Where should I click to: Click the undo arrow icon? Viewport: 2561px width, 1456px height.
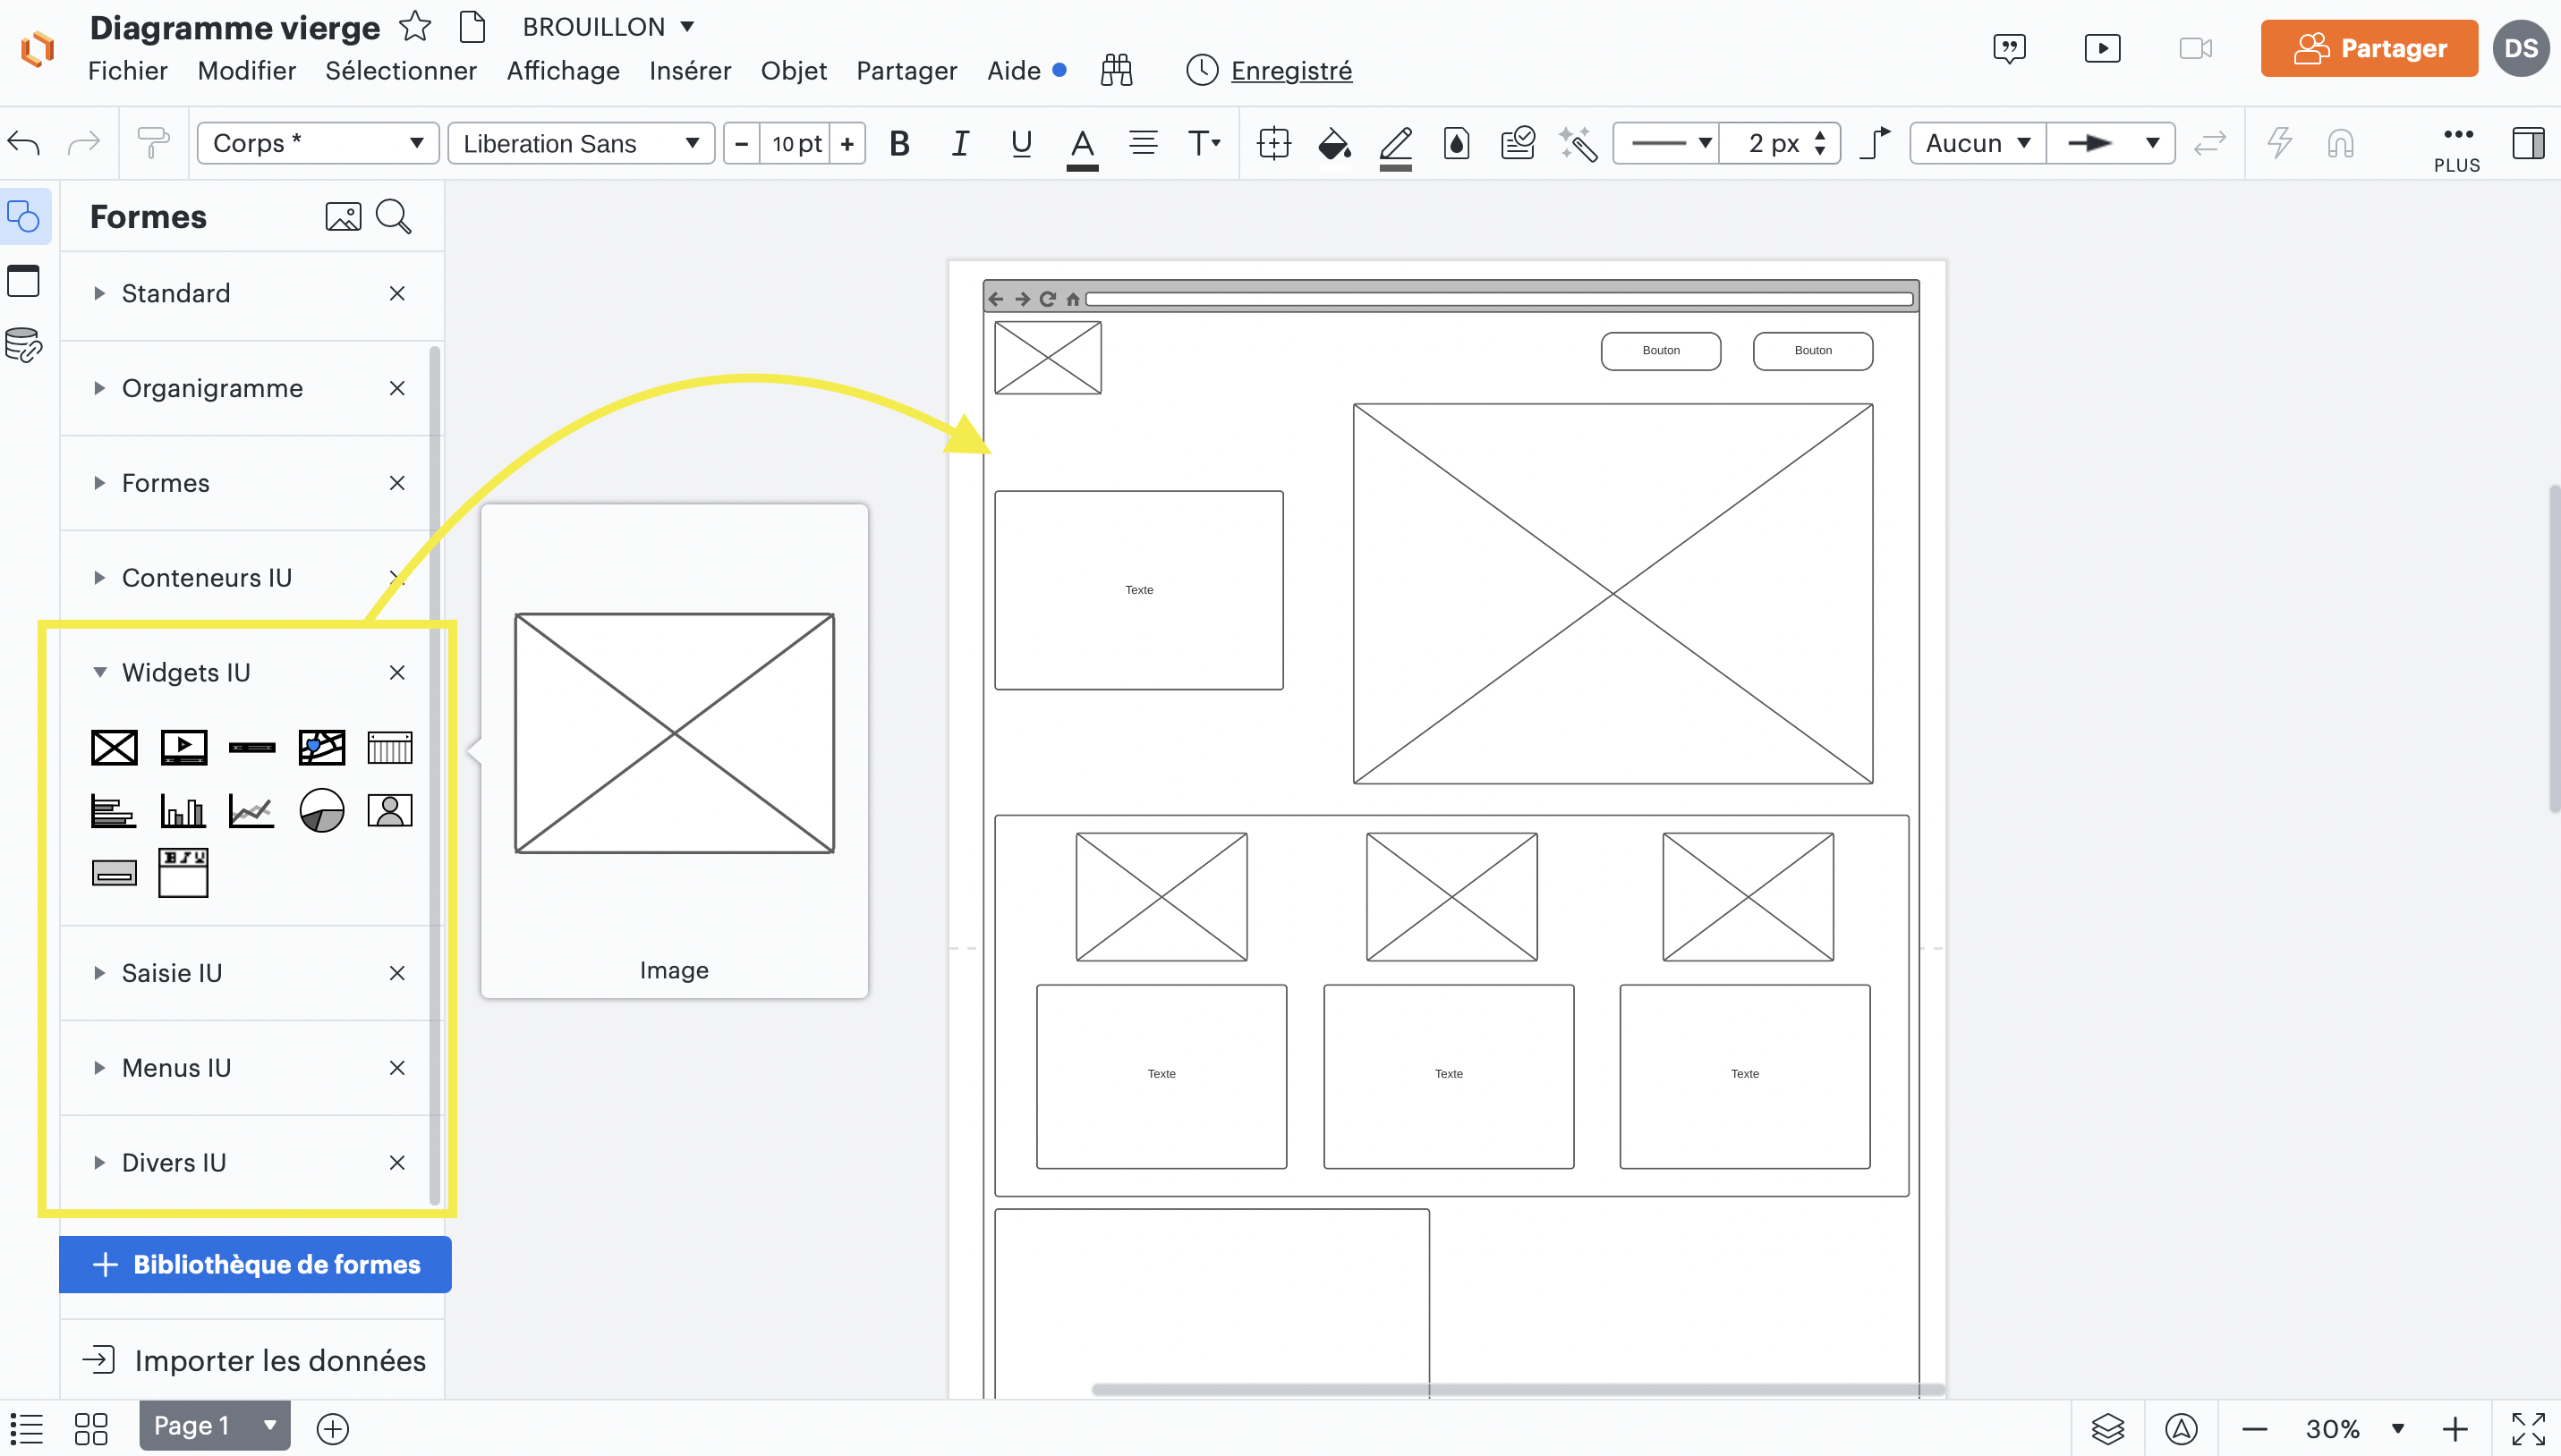(24, 143)
